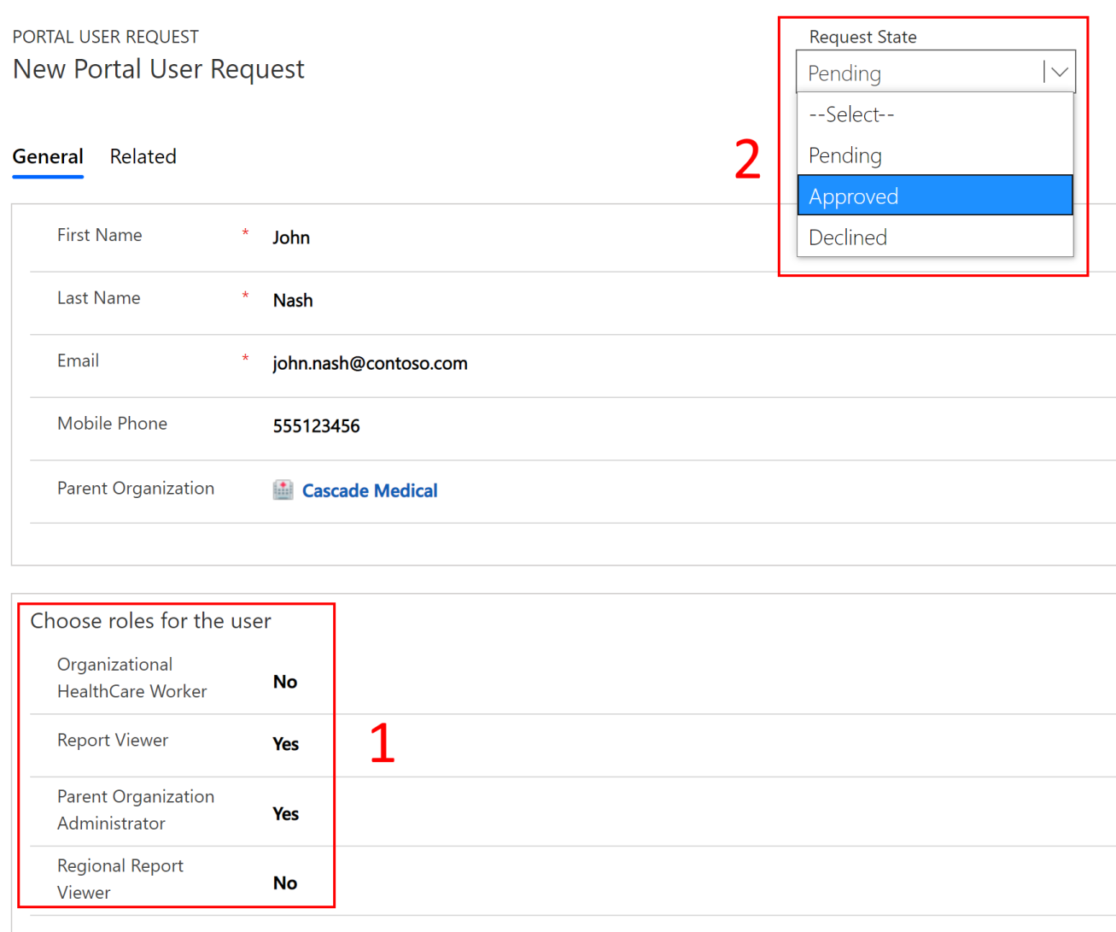Open the Related tab

pyautogui.click(x=143, y=156)
